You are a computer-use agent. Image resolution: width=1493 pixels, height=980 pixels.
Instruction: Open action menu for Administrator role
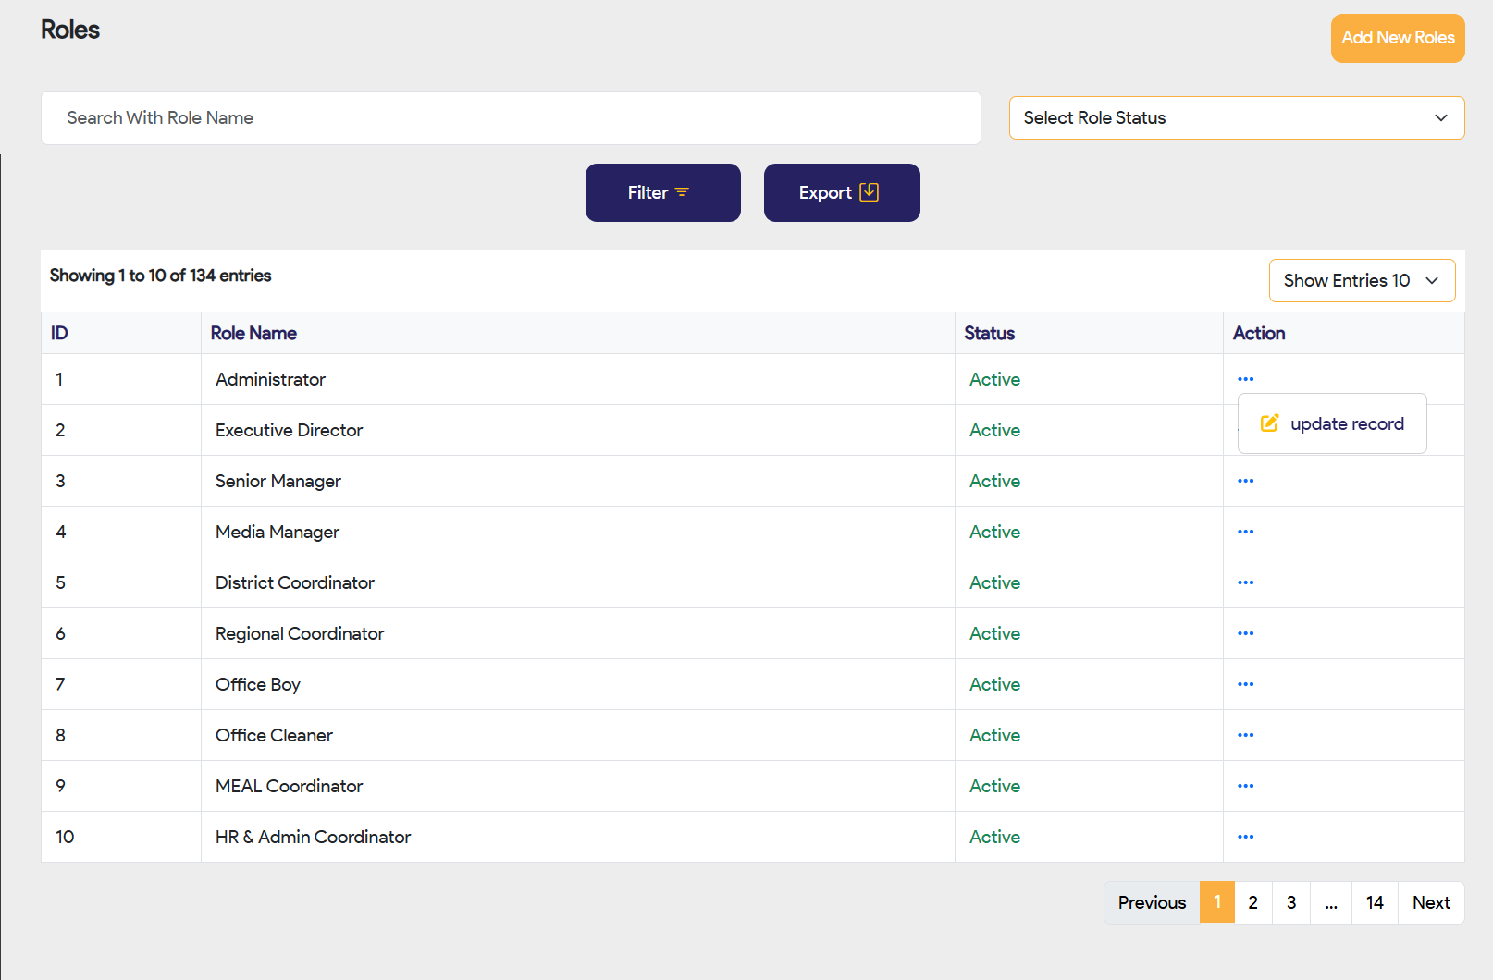(1245, 379)
